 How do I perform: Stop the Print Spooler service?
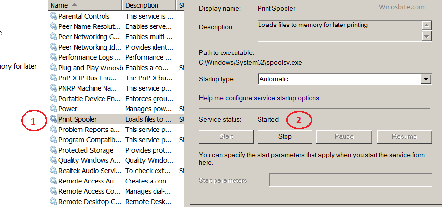point(285,136)
